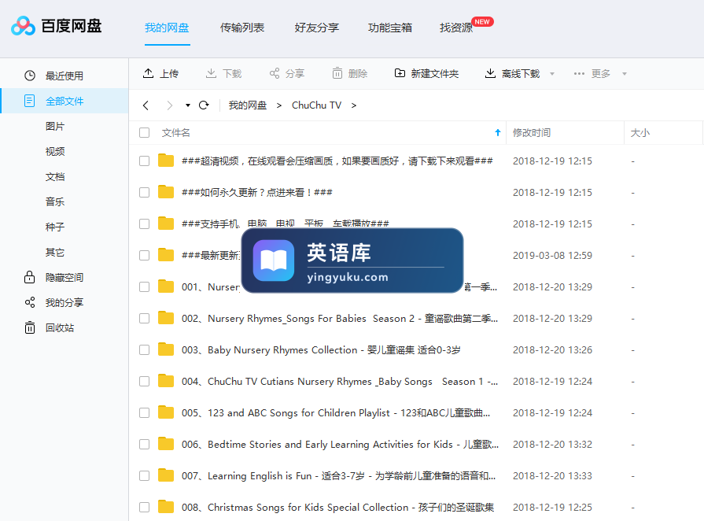This screenshot has height=521, width=704.
Task: Expand the 离线下载 dropdown arrow
Action: tap(552, 74)
